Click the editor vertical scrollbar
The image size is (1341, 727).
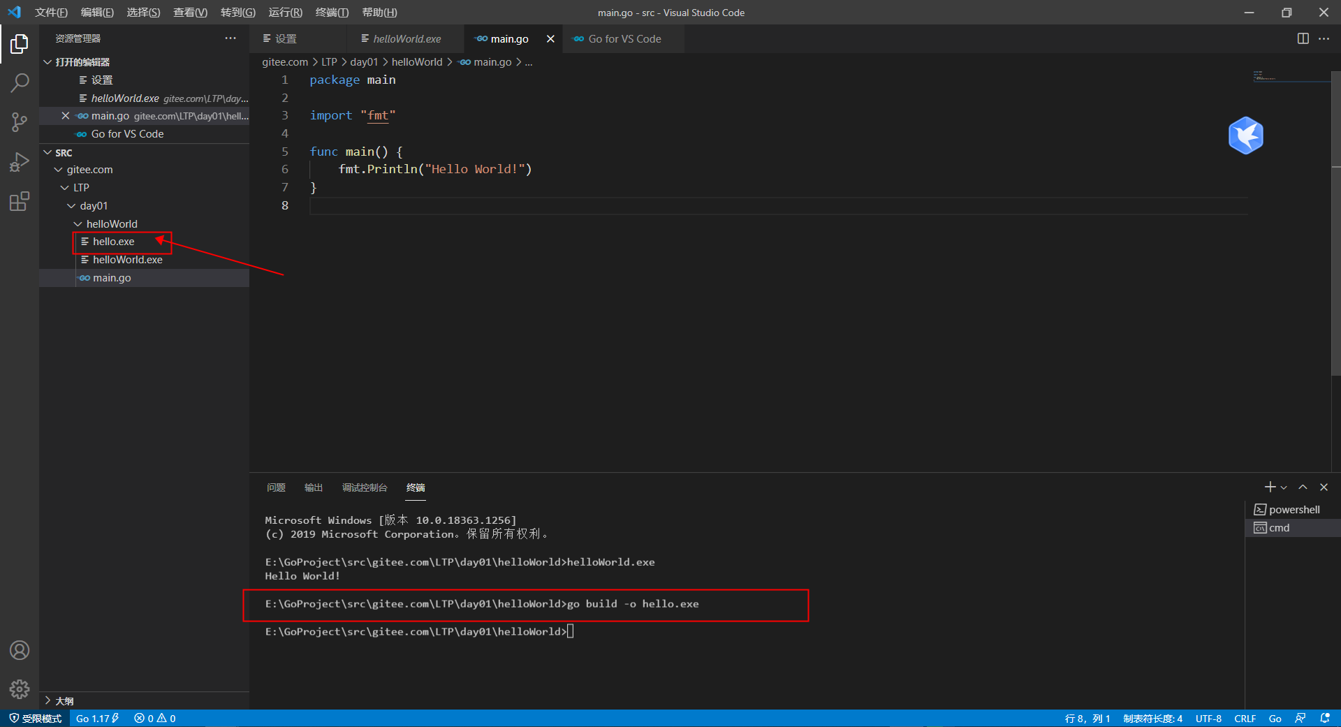1335,223
